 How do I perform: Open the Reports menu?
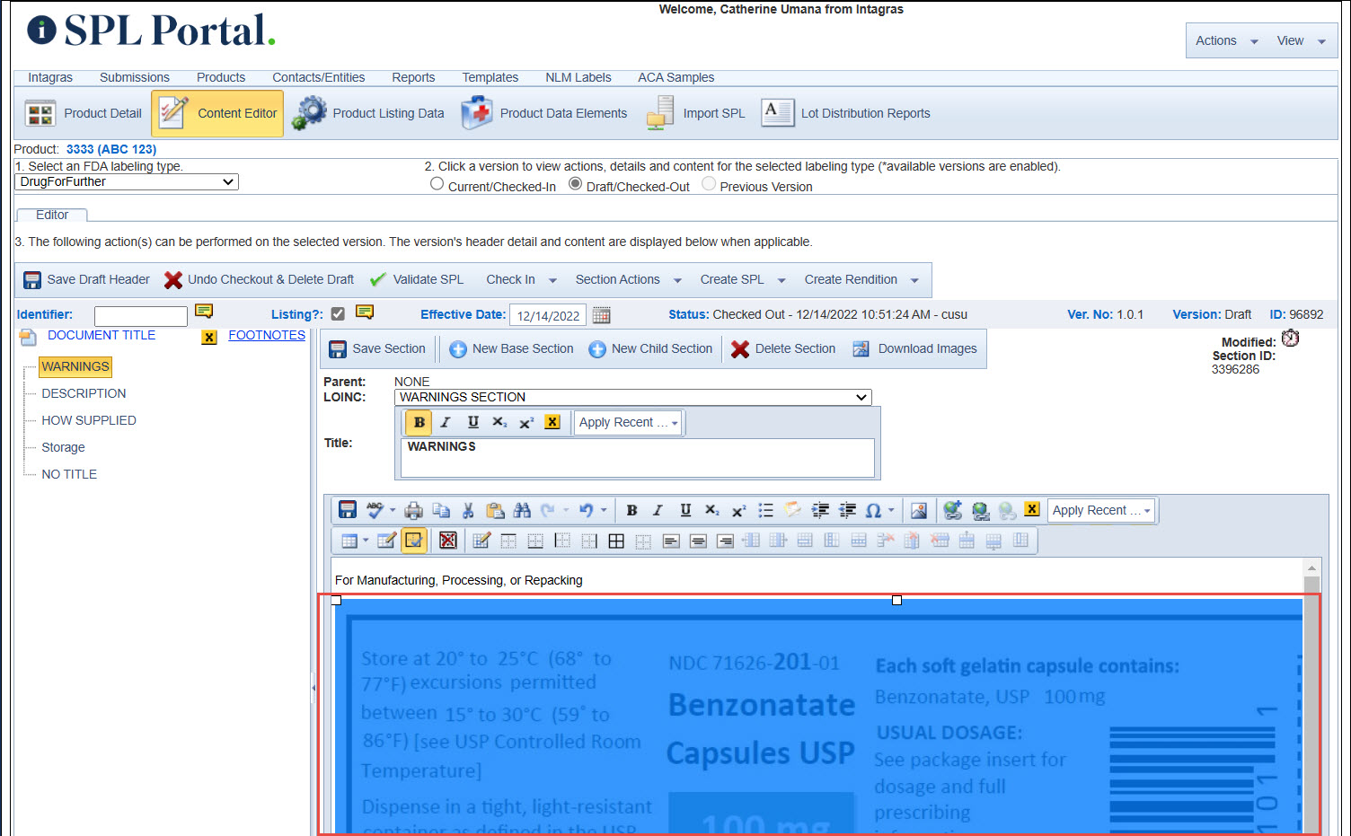tap(413, 77)
